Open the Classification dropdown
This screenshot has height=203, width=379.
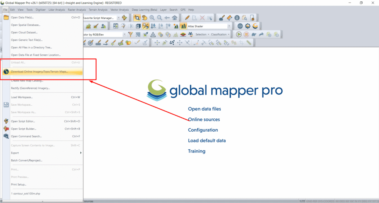pyautogui.click(x=220, y=34)
